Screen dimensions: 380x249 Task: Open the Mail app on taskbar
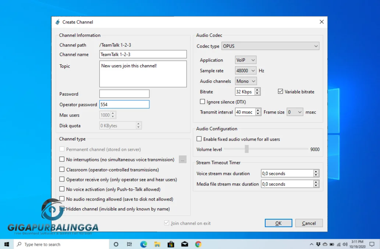184,244
